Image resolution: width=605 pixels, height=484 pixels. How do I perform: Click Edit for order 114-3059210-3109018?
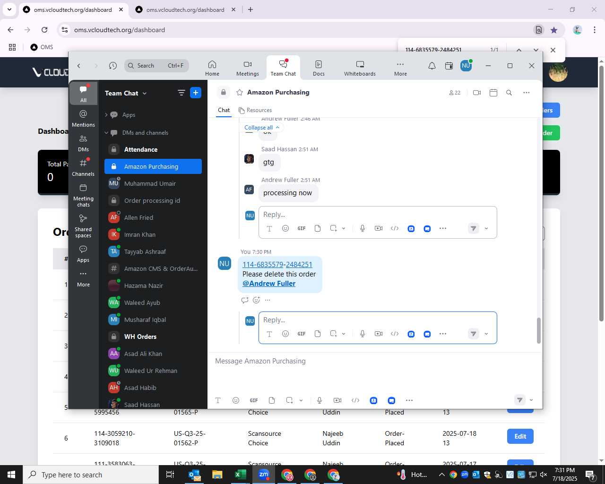tap(520, 436)
